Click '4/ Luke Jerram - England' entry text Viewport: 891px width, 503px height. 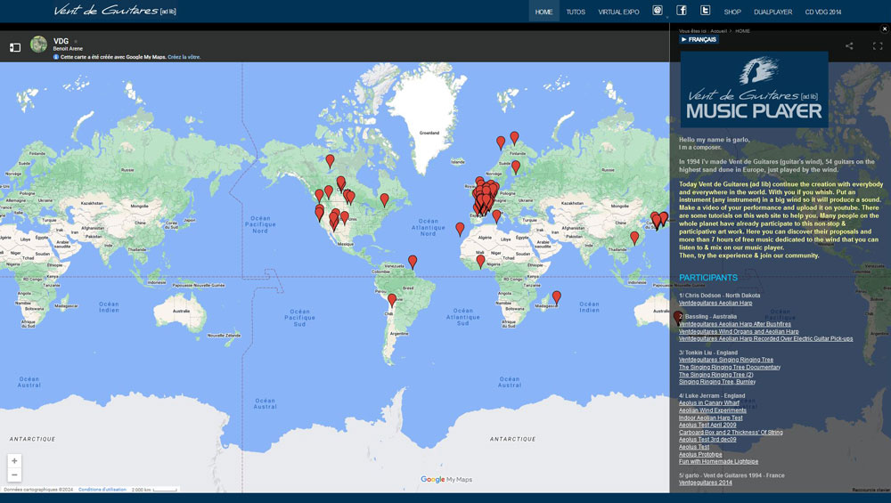pos(712,395)
